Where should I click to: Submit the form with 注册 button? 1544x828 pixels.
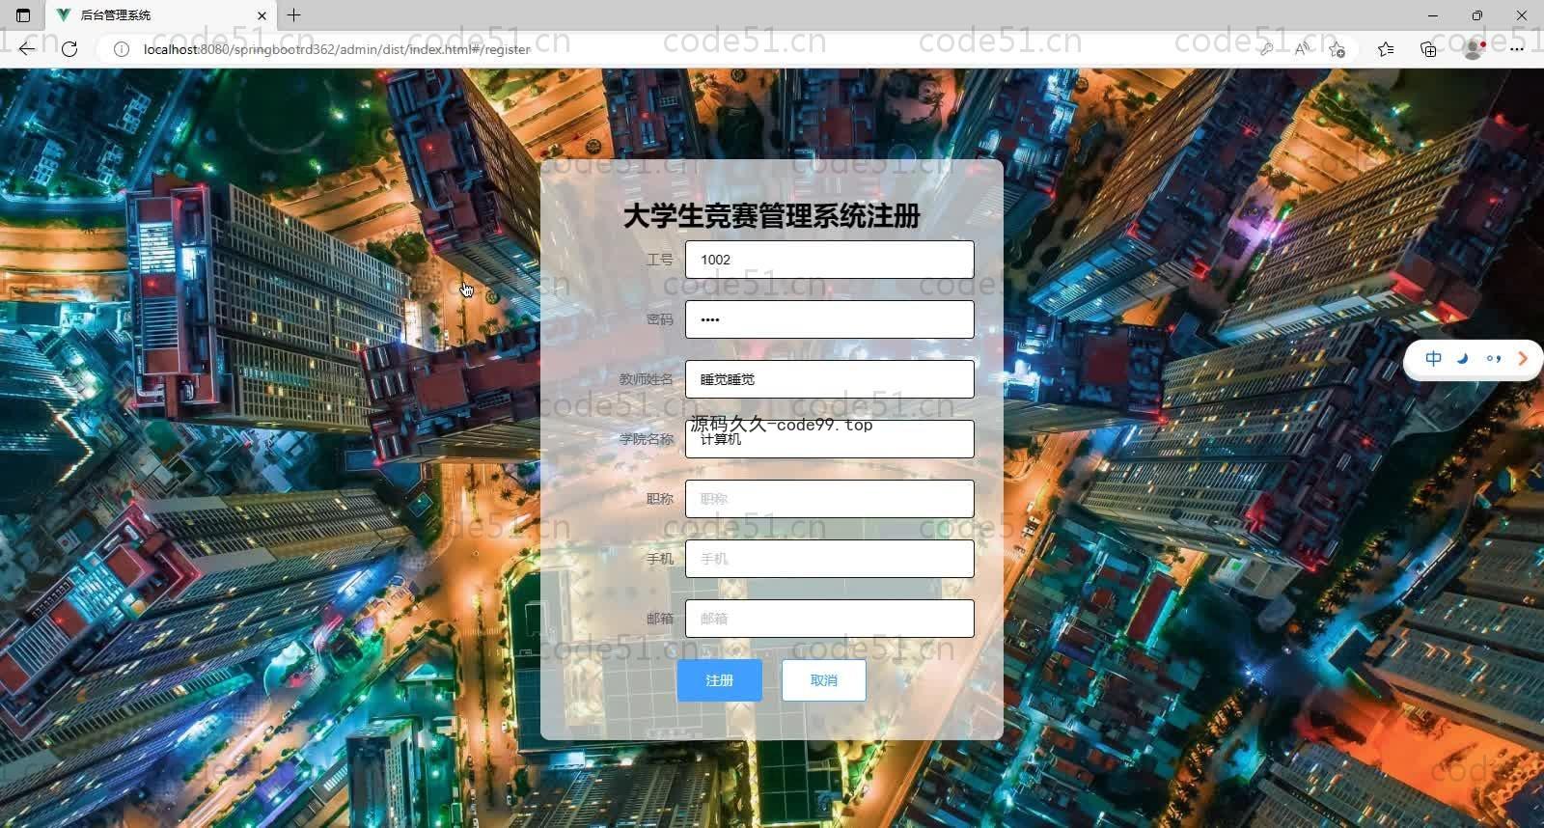point(720,680)
